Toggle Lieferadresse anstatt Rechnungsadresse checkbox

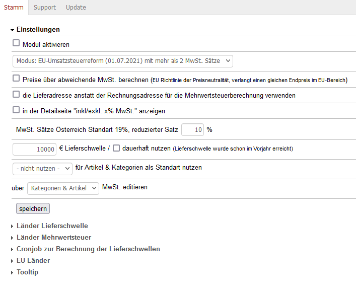(x=16, y=94)
